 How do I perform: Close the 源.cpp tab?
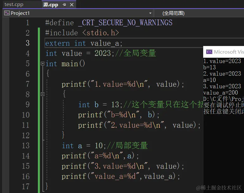coord(72,5)
